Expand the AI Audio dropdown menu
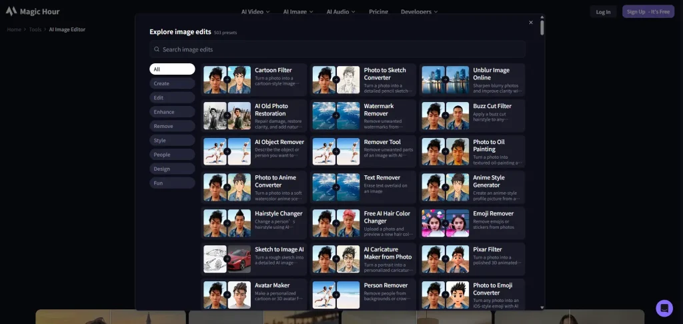The image size is (683, 324). click(341, 12)
